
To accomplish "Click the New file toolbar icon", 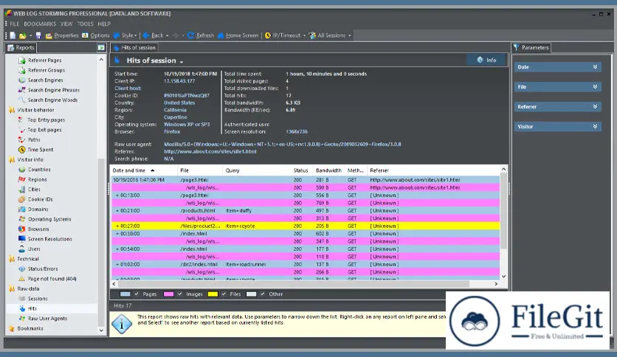I will (x=13, y=35).
